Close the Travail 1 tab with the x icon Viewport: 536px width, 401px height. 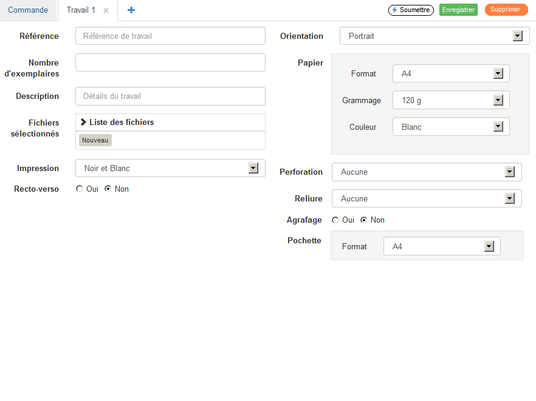point(106,10)
